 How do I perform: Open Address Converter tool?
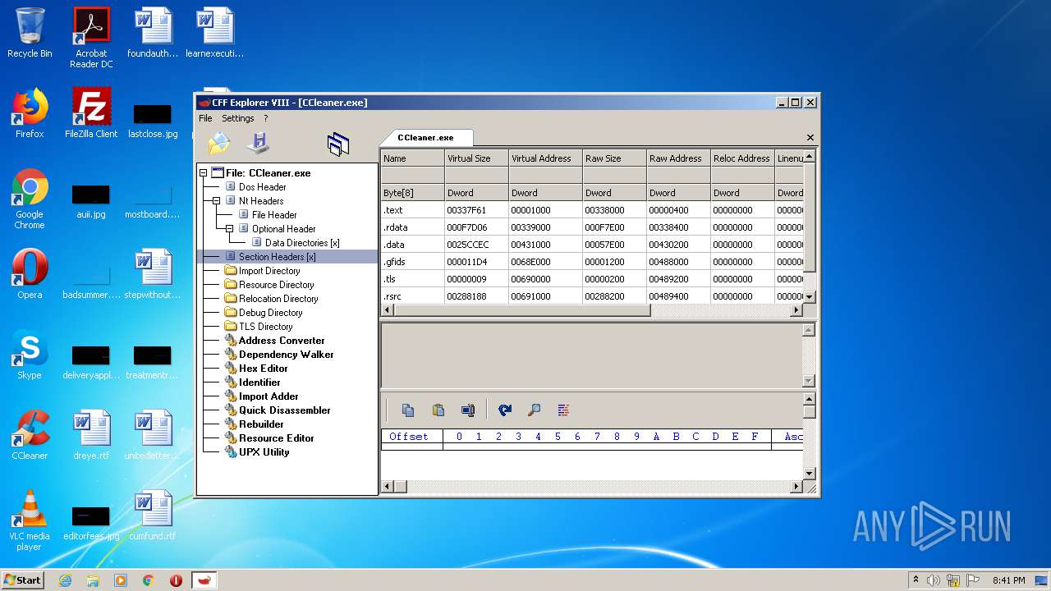click(x=282, y=341)
